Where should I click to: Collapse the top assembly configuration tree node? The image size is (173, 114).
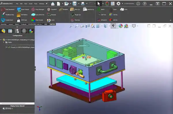[1, 40]
